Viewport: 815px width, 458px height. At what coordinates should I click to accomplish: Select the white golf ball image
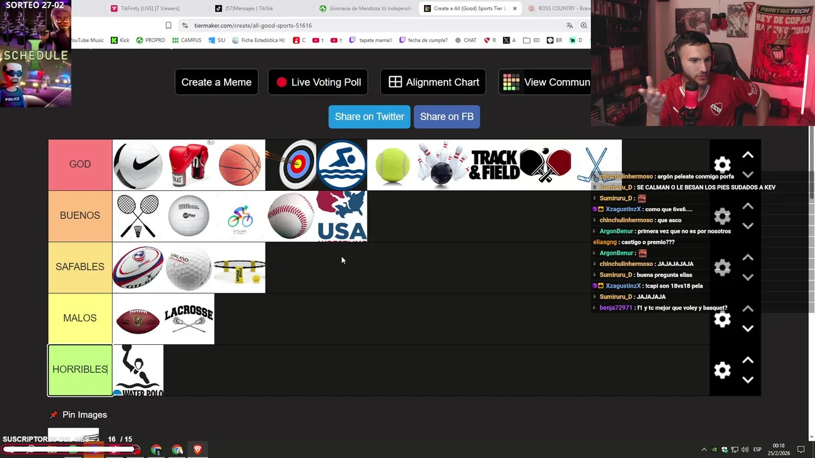(x=188, y=268)
